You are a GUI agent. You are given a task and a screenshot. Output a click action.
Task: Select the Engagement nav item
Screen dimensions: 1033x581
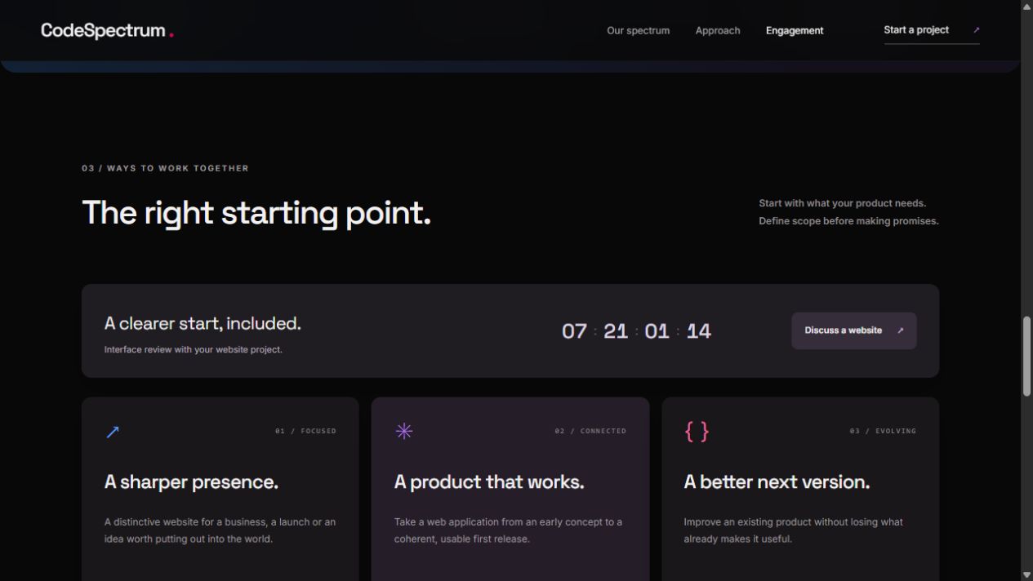[795, 31]
